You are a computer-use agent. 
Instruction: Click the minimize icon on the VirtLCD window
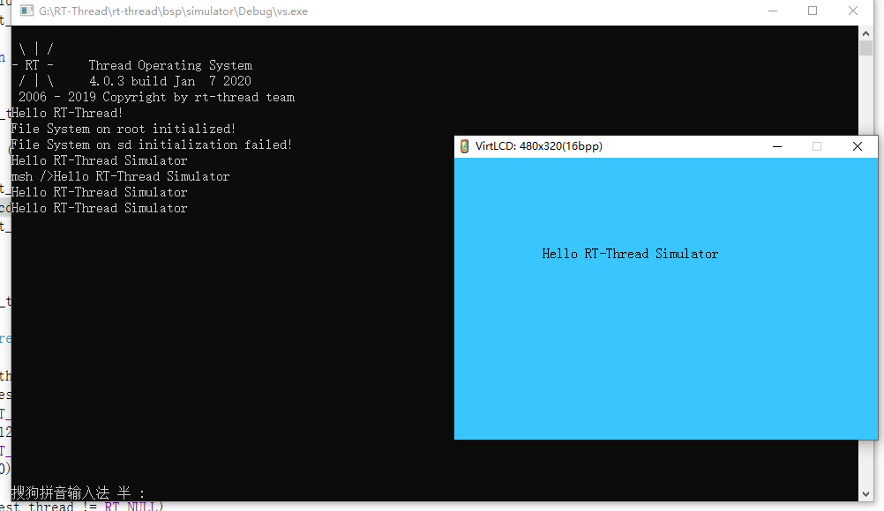pos(776,146)
